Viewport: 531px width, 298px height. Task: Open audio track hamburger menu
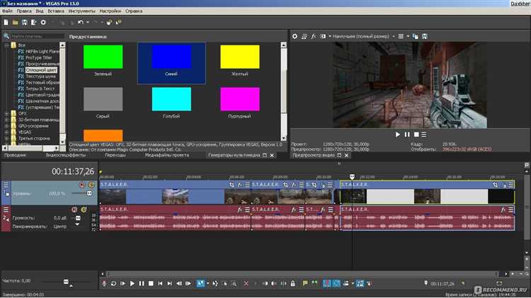(6, 210)
